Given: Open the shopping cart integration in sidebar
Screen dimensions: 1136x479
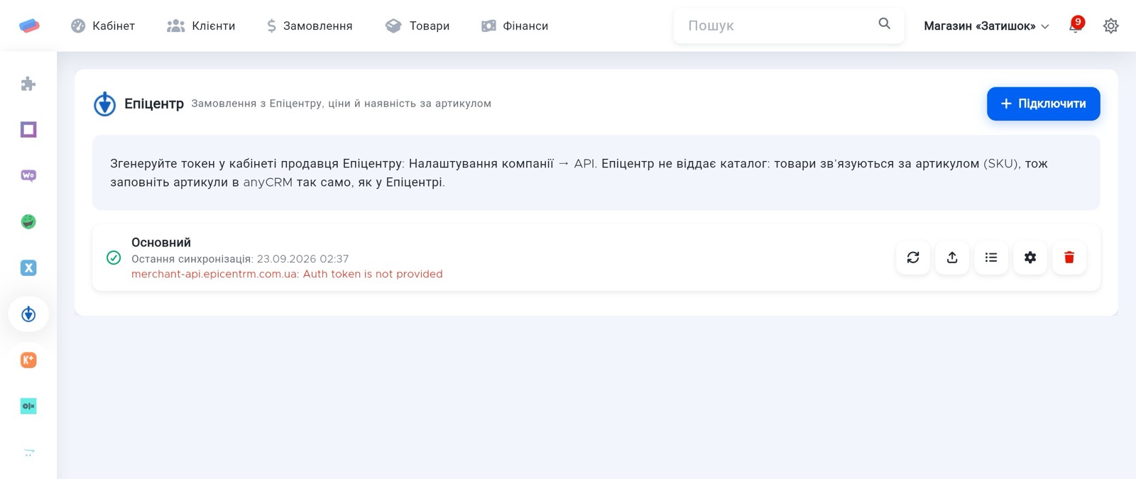Looking at the screenshot, I should point(28,453).
